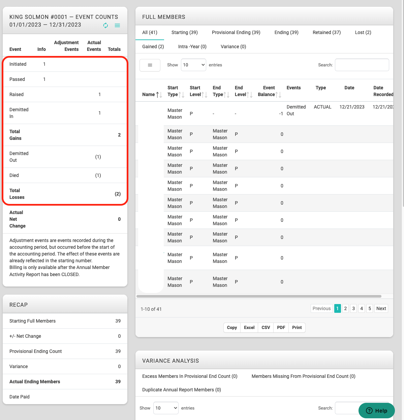
Task: Copy the Full Members table
Action: (x=232, y=328)
